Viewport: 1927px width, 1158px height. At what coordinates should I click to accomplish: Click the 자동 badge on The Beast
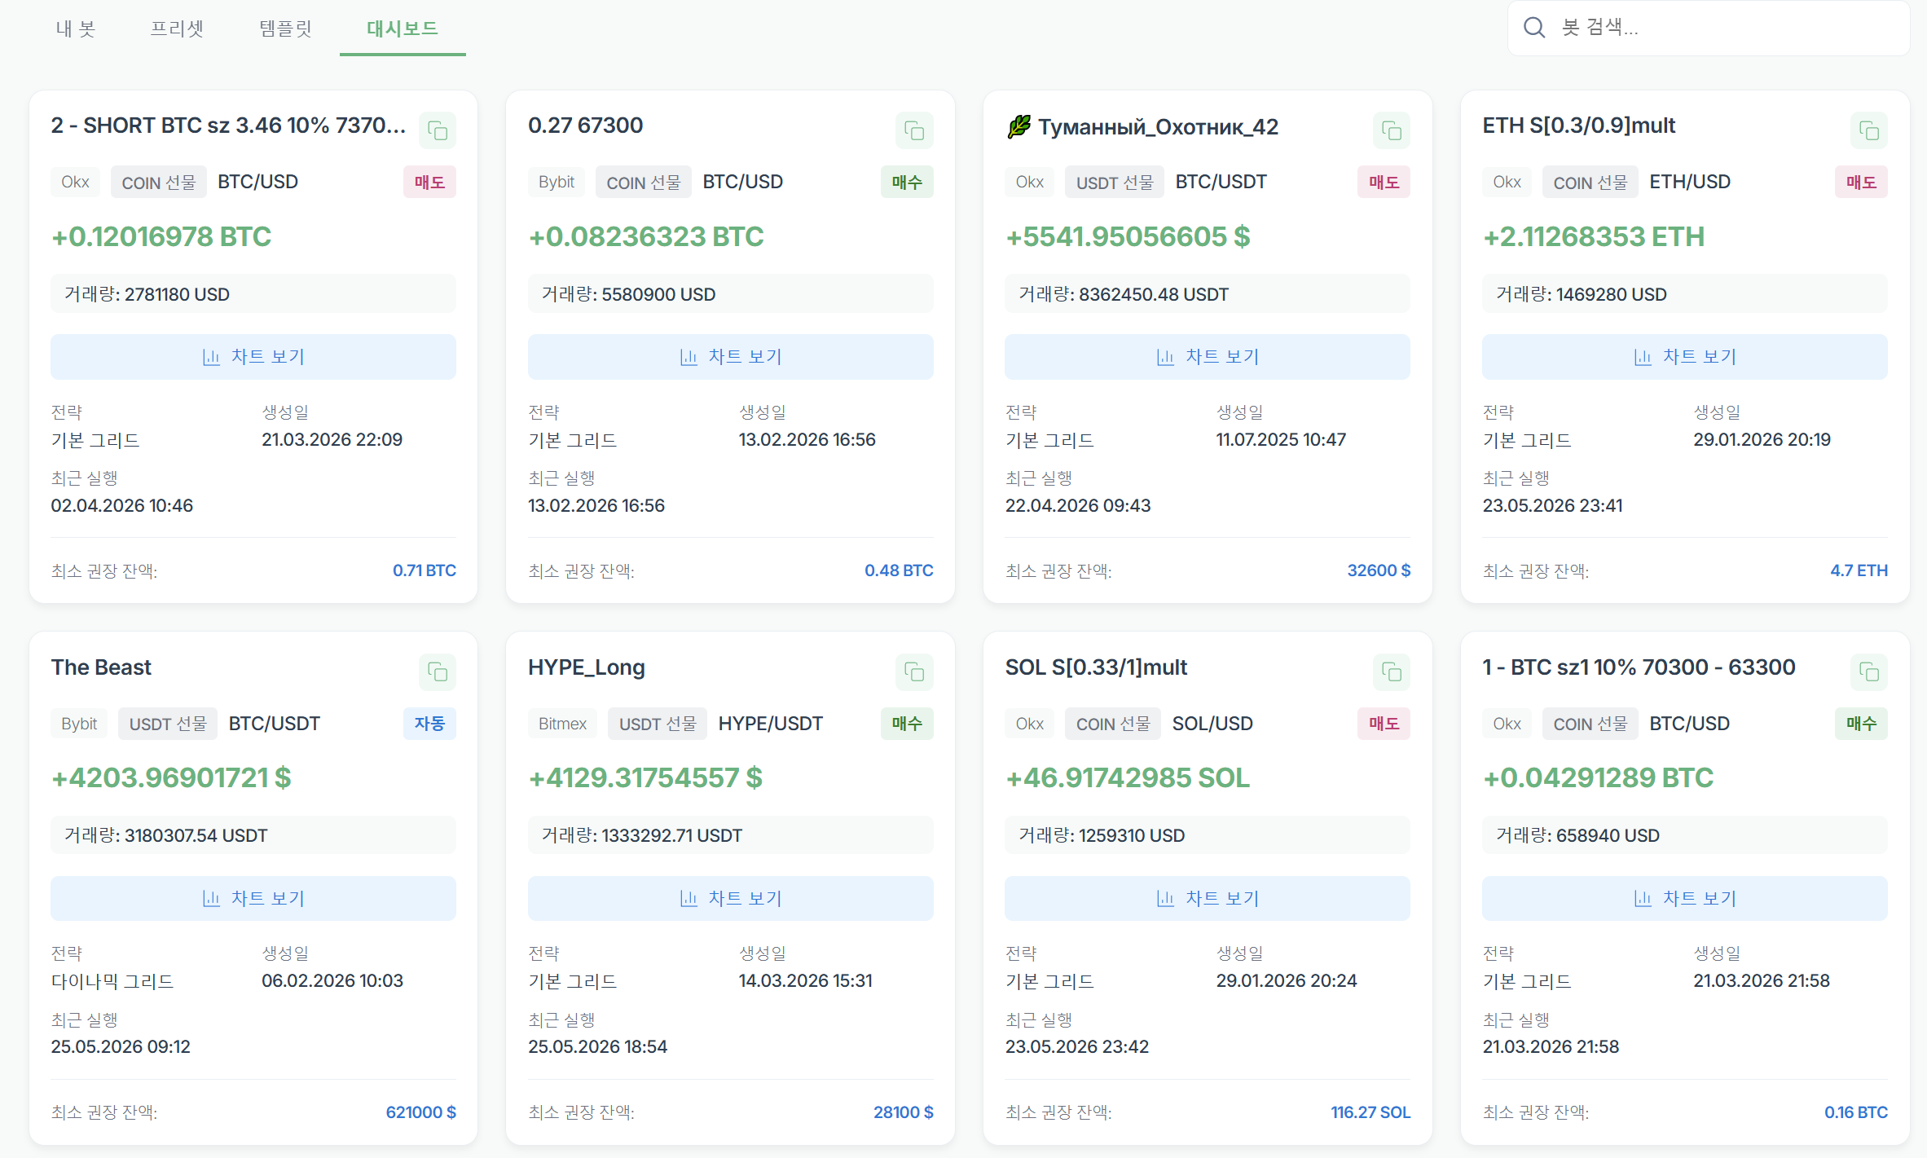[429, 724]
